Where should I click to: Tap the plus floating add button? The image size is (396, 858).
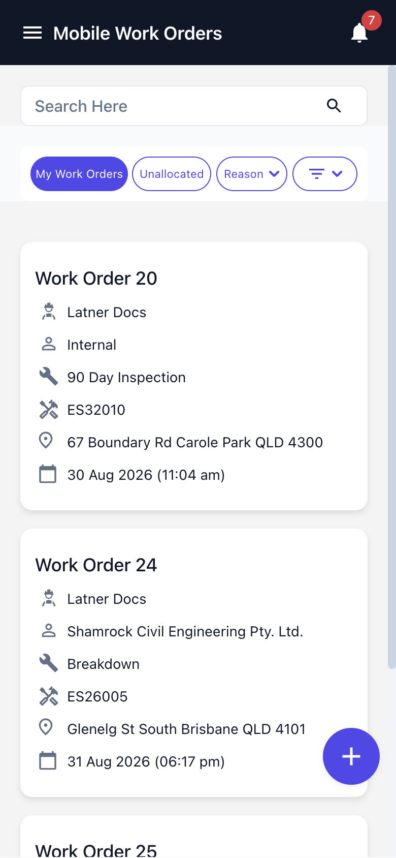coord(351,756)
